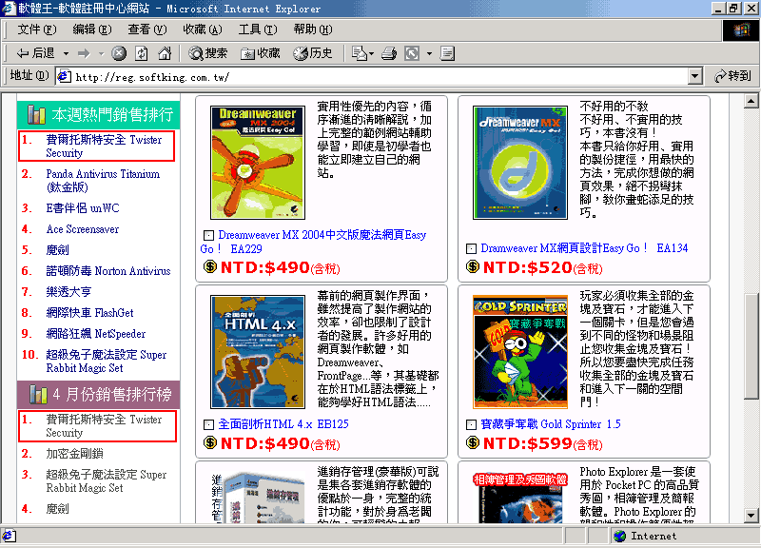Open the 编辑(E) menu

click(91, 29)
